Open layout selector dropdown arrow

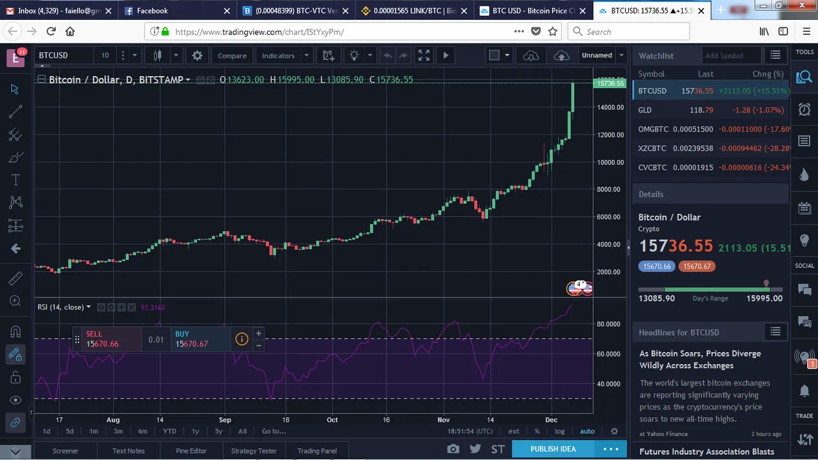point(507,56)
